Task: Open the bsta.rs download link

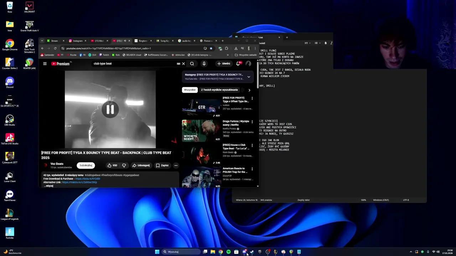Action: tap(88, 179)
